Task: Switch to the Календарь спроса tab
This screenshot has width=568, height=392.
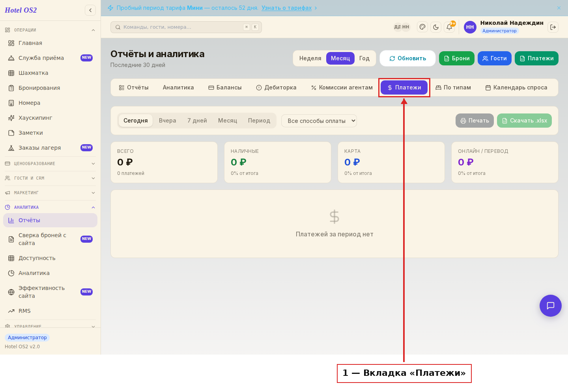Action: click(516, 87)
